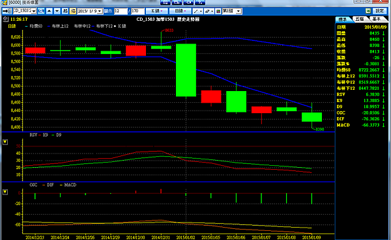Toggle the highlighted yellow 縮 button

click(x=73, y=11)
